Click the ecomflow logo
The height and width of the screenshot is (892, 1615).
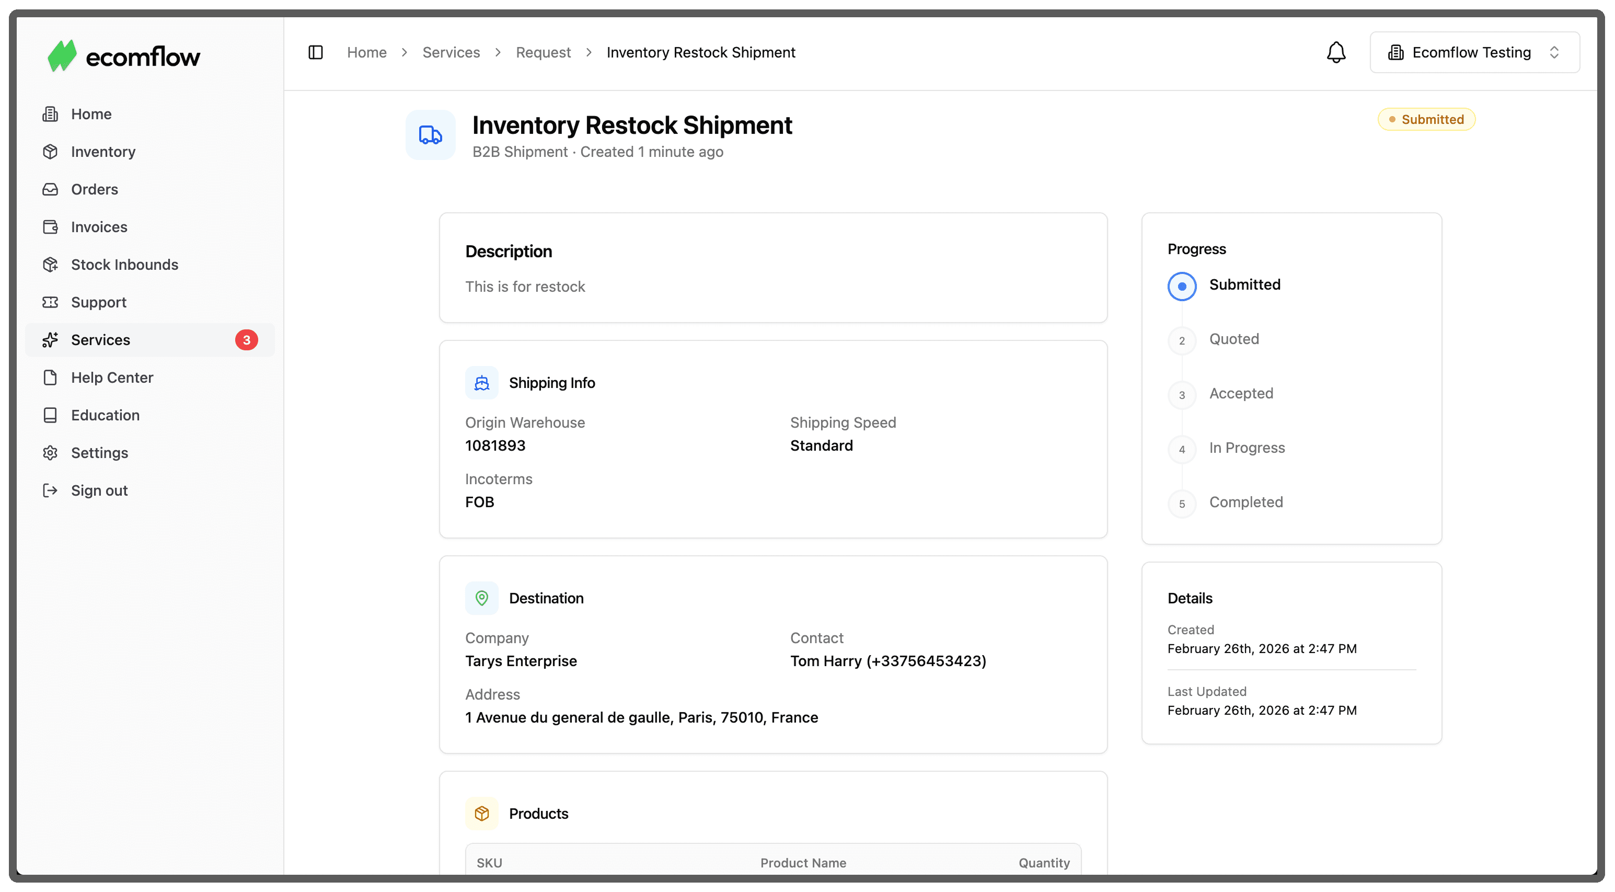pos(123,56)
